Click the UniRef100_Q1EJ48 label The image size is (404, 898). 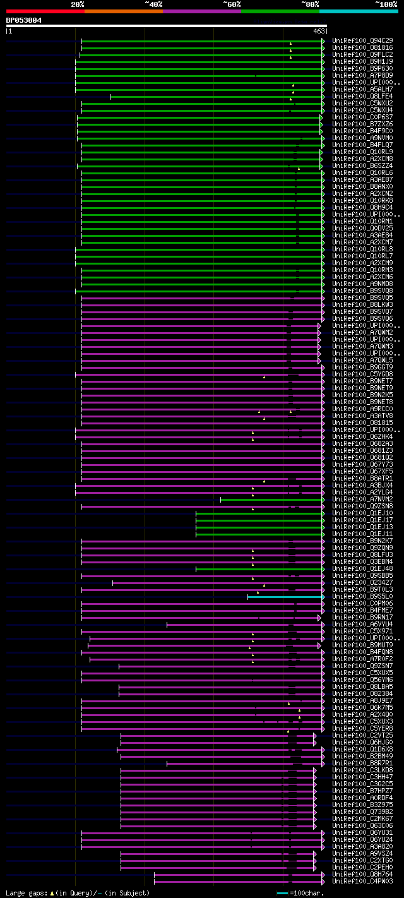(362, 569)
